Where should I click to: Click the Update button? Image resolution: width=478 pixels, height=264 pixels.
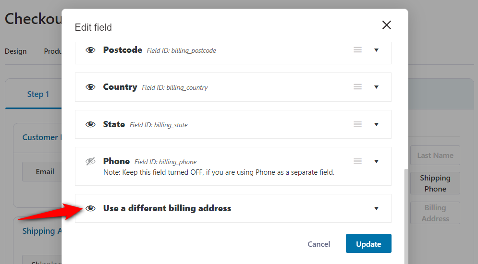pos(368,243)
